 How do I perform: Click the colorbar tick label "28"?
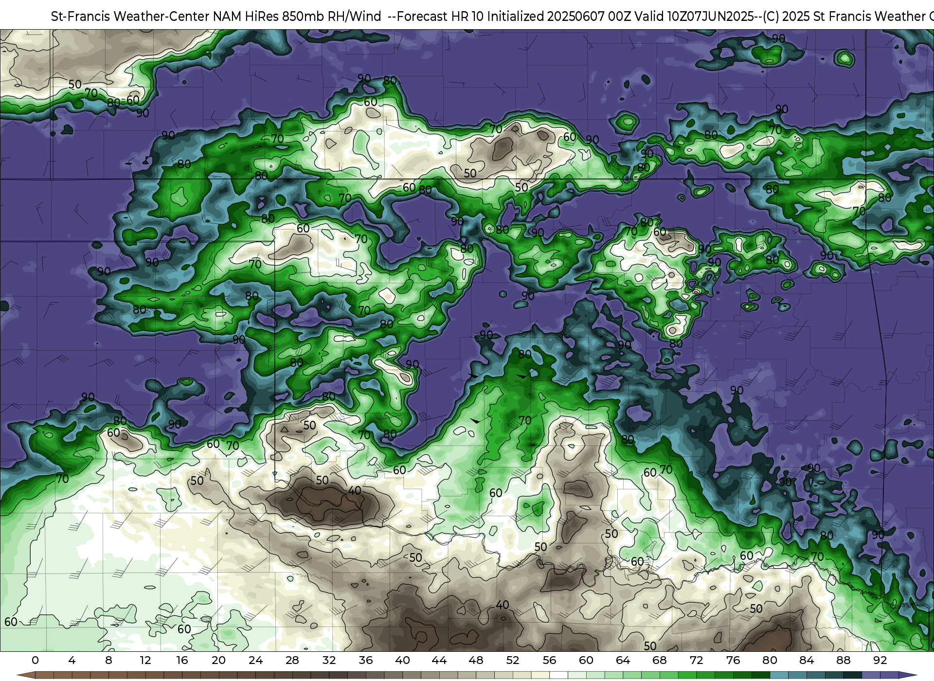click(x=292, y=660)
